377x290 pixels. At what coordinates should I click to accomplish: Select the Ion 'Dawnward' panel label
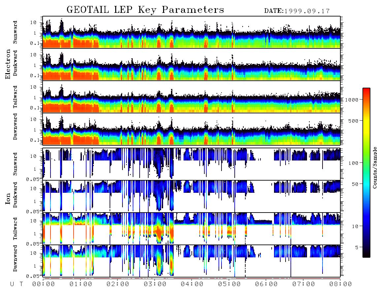pos(15,258)
